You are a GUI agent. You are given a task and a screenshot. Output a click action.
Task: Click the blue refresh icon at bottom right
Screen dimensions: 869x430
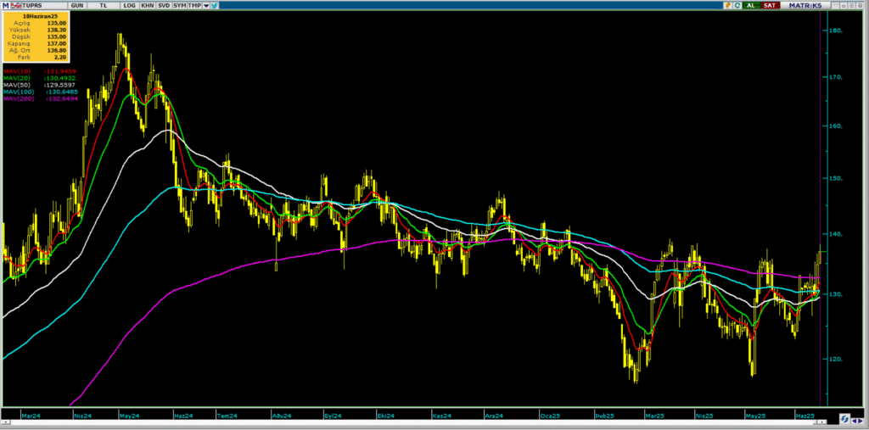pyautogui.click(x=844, y=418)
